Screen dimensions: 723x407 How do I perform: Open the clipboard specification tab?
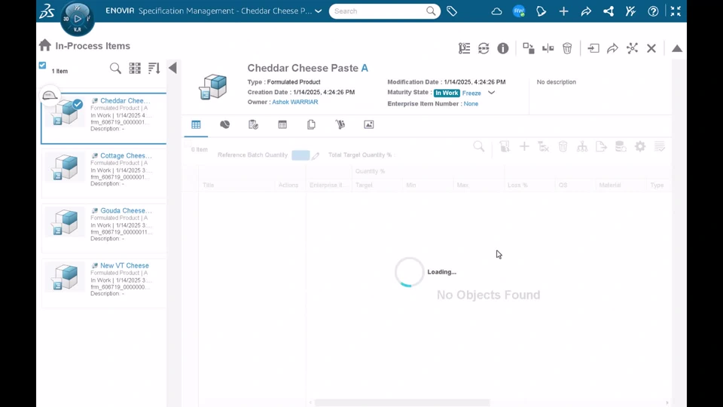click(x=253, y=124)
